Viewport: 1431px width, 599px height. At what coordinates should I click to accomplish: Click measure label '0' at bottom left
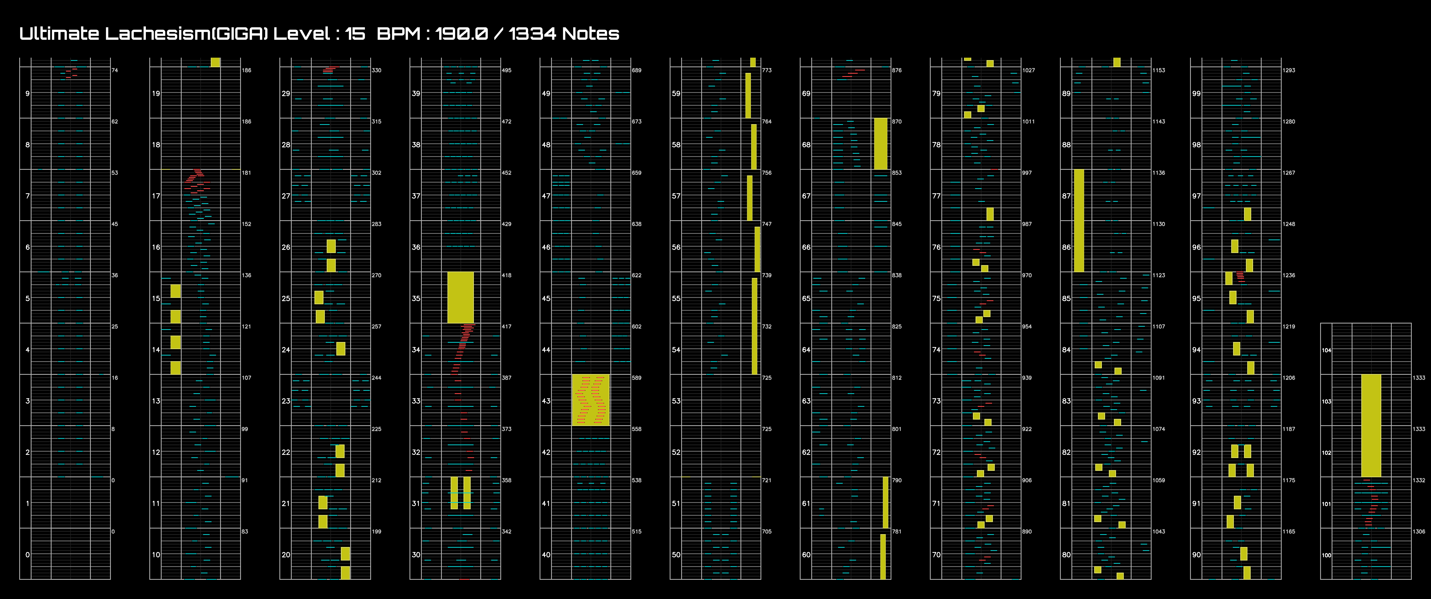tap(27, 555)
